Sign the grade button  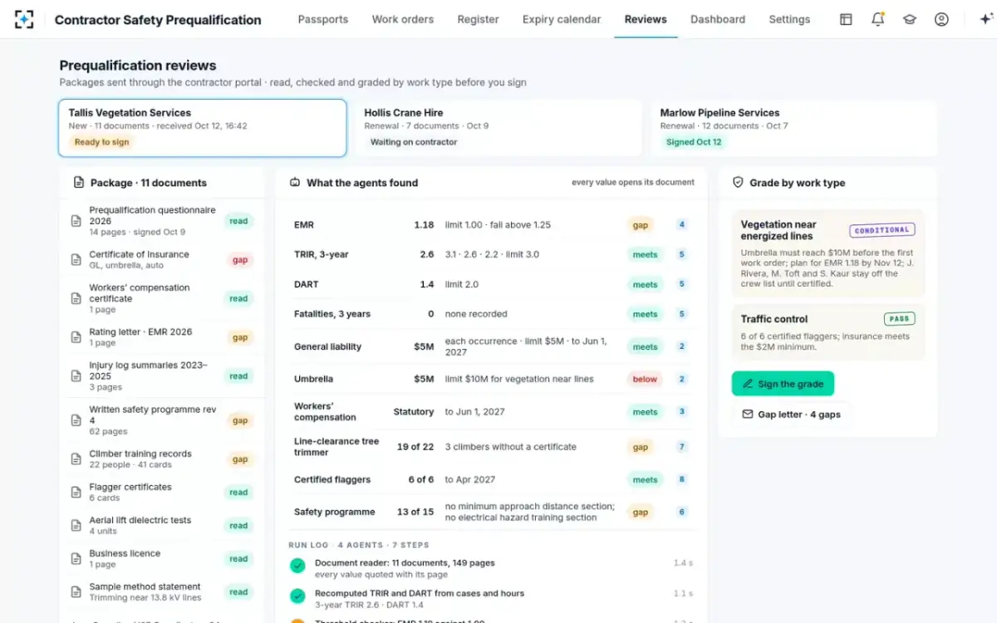coord(783,384)
